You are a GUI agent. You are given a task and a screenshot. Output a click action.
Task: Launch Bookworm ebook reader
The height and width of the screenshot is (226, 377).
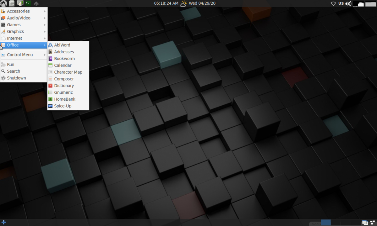tap(68, 59)
